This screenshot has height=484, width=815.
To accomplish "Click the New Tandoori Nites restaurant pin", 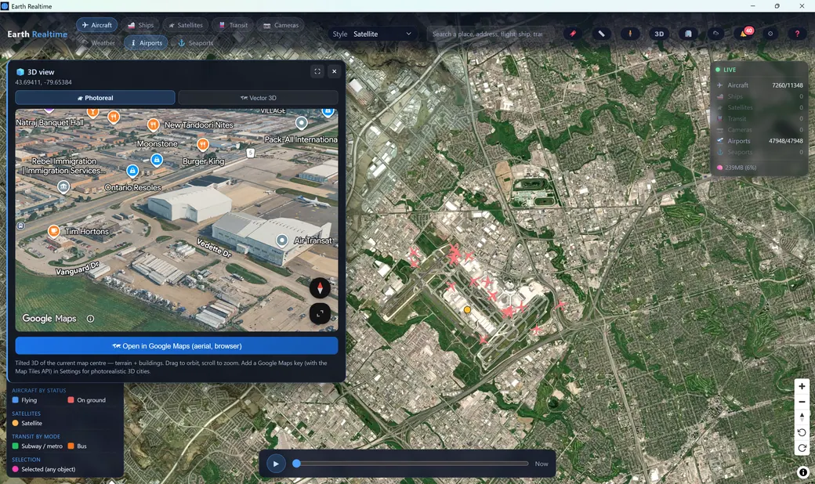I will tap(153, 124).
